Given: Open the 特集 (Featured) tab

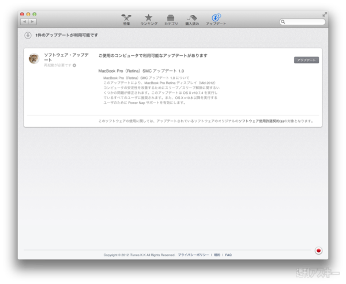Looking at the screenshot, I should pos(126,20).
